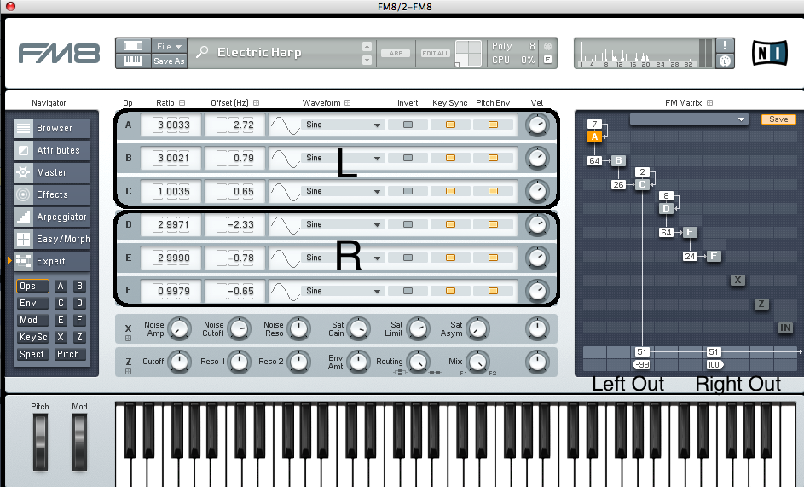Click Noise Amp knob
This screenshot has width=804, height=487.
179,328
